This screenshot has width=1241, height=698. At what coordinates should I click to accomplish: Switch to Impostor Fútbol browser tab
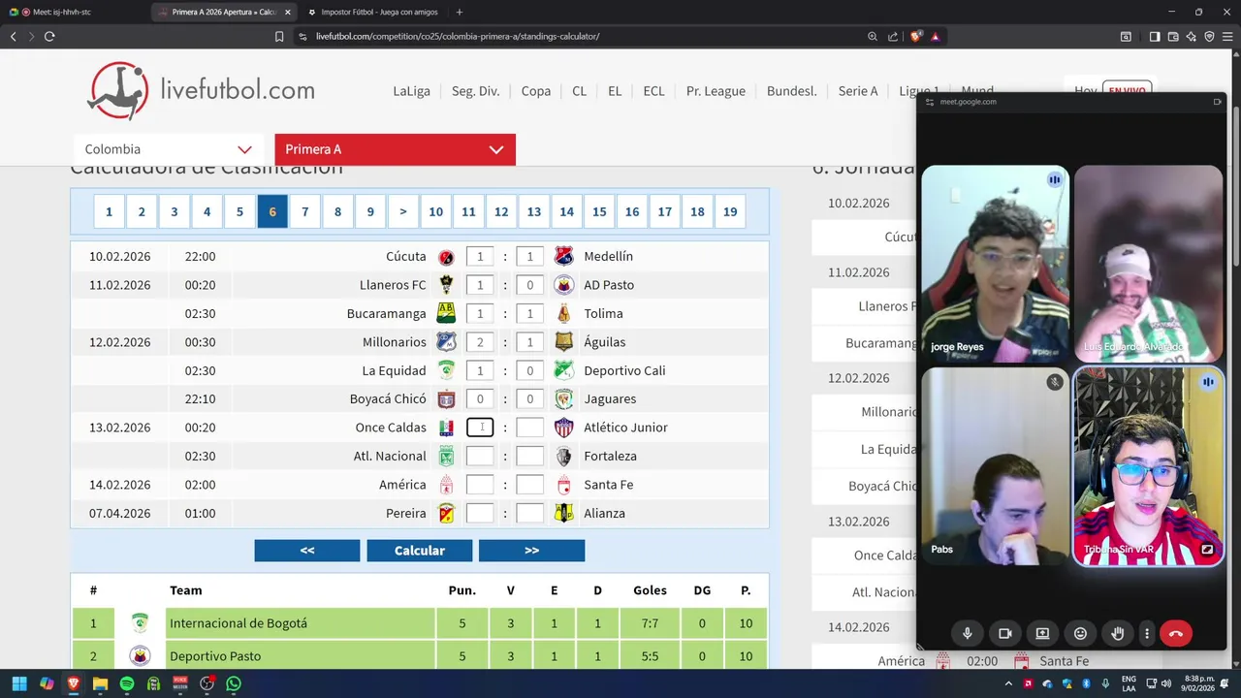point(378,12)
